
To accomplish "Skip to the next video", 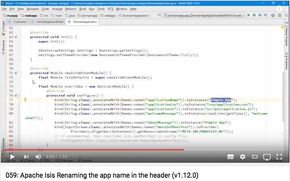I will coord(26,157).
